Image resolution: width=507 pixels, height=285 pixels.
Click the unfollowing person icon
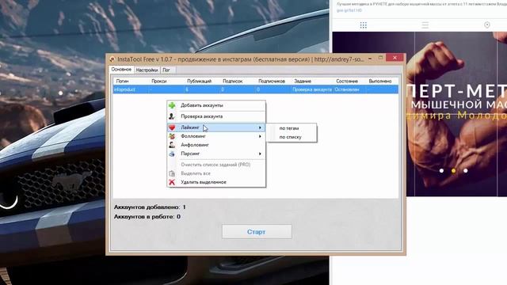tap(172, 145)
